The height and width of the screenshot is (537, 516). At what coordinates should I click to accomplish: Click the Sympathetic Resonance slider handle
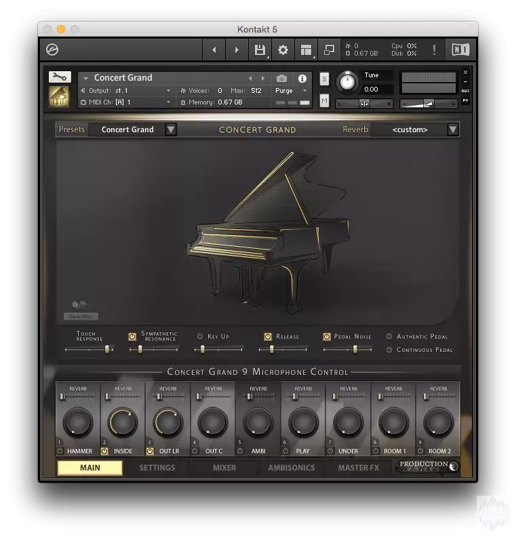(x=140, y=349)
